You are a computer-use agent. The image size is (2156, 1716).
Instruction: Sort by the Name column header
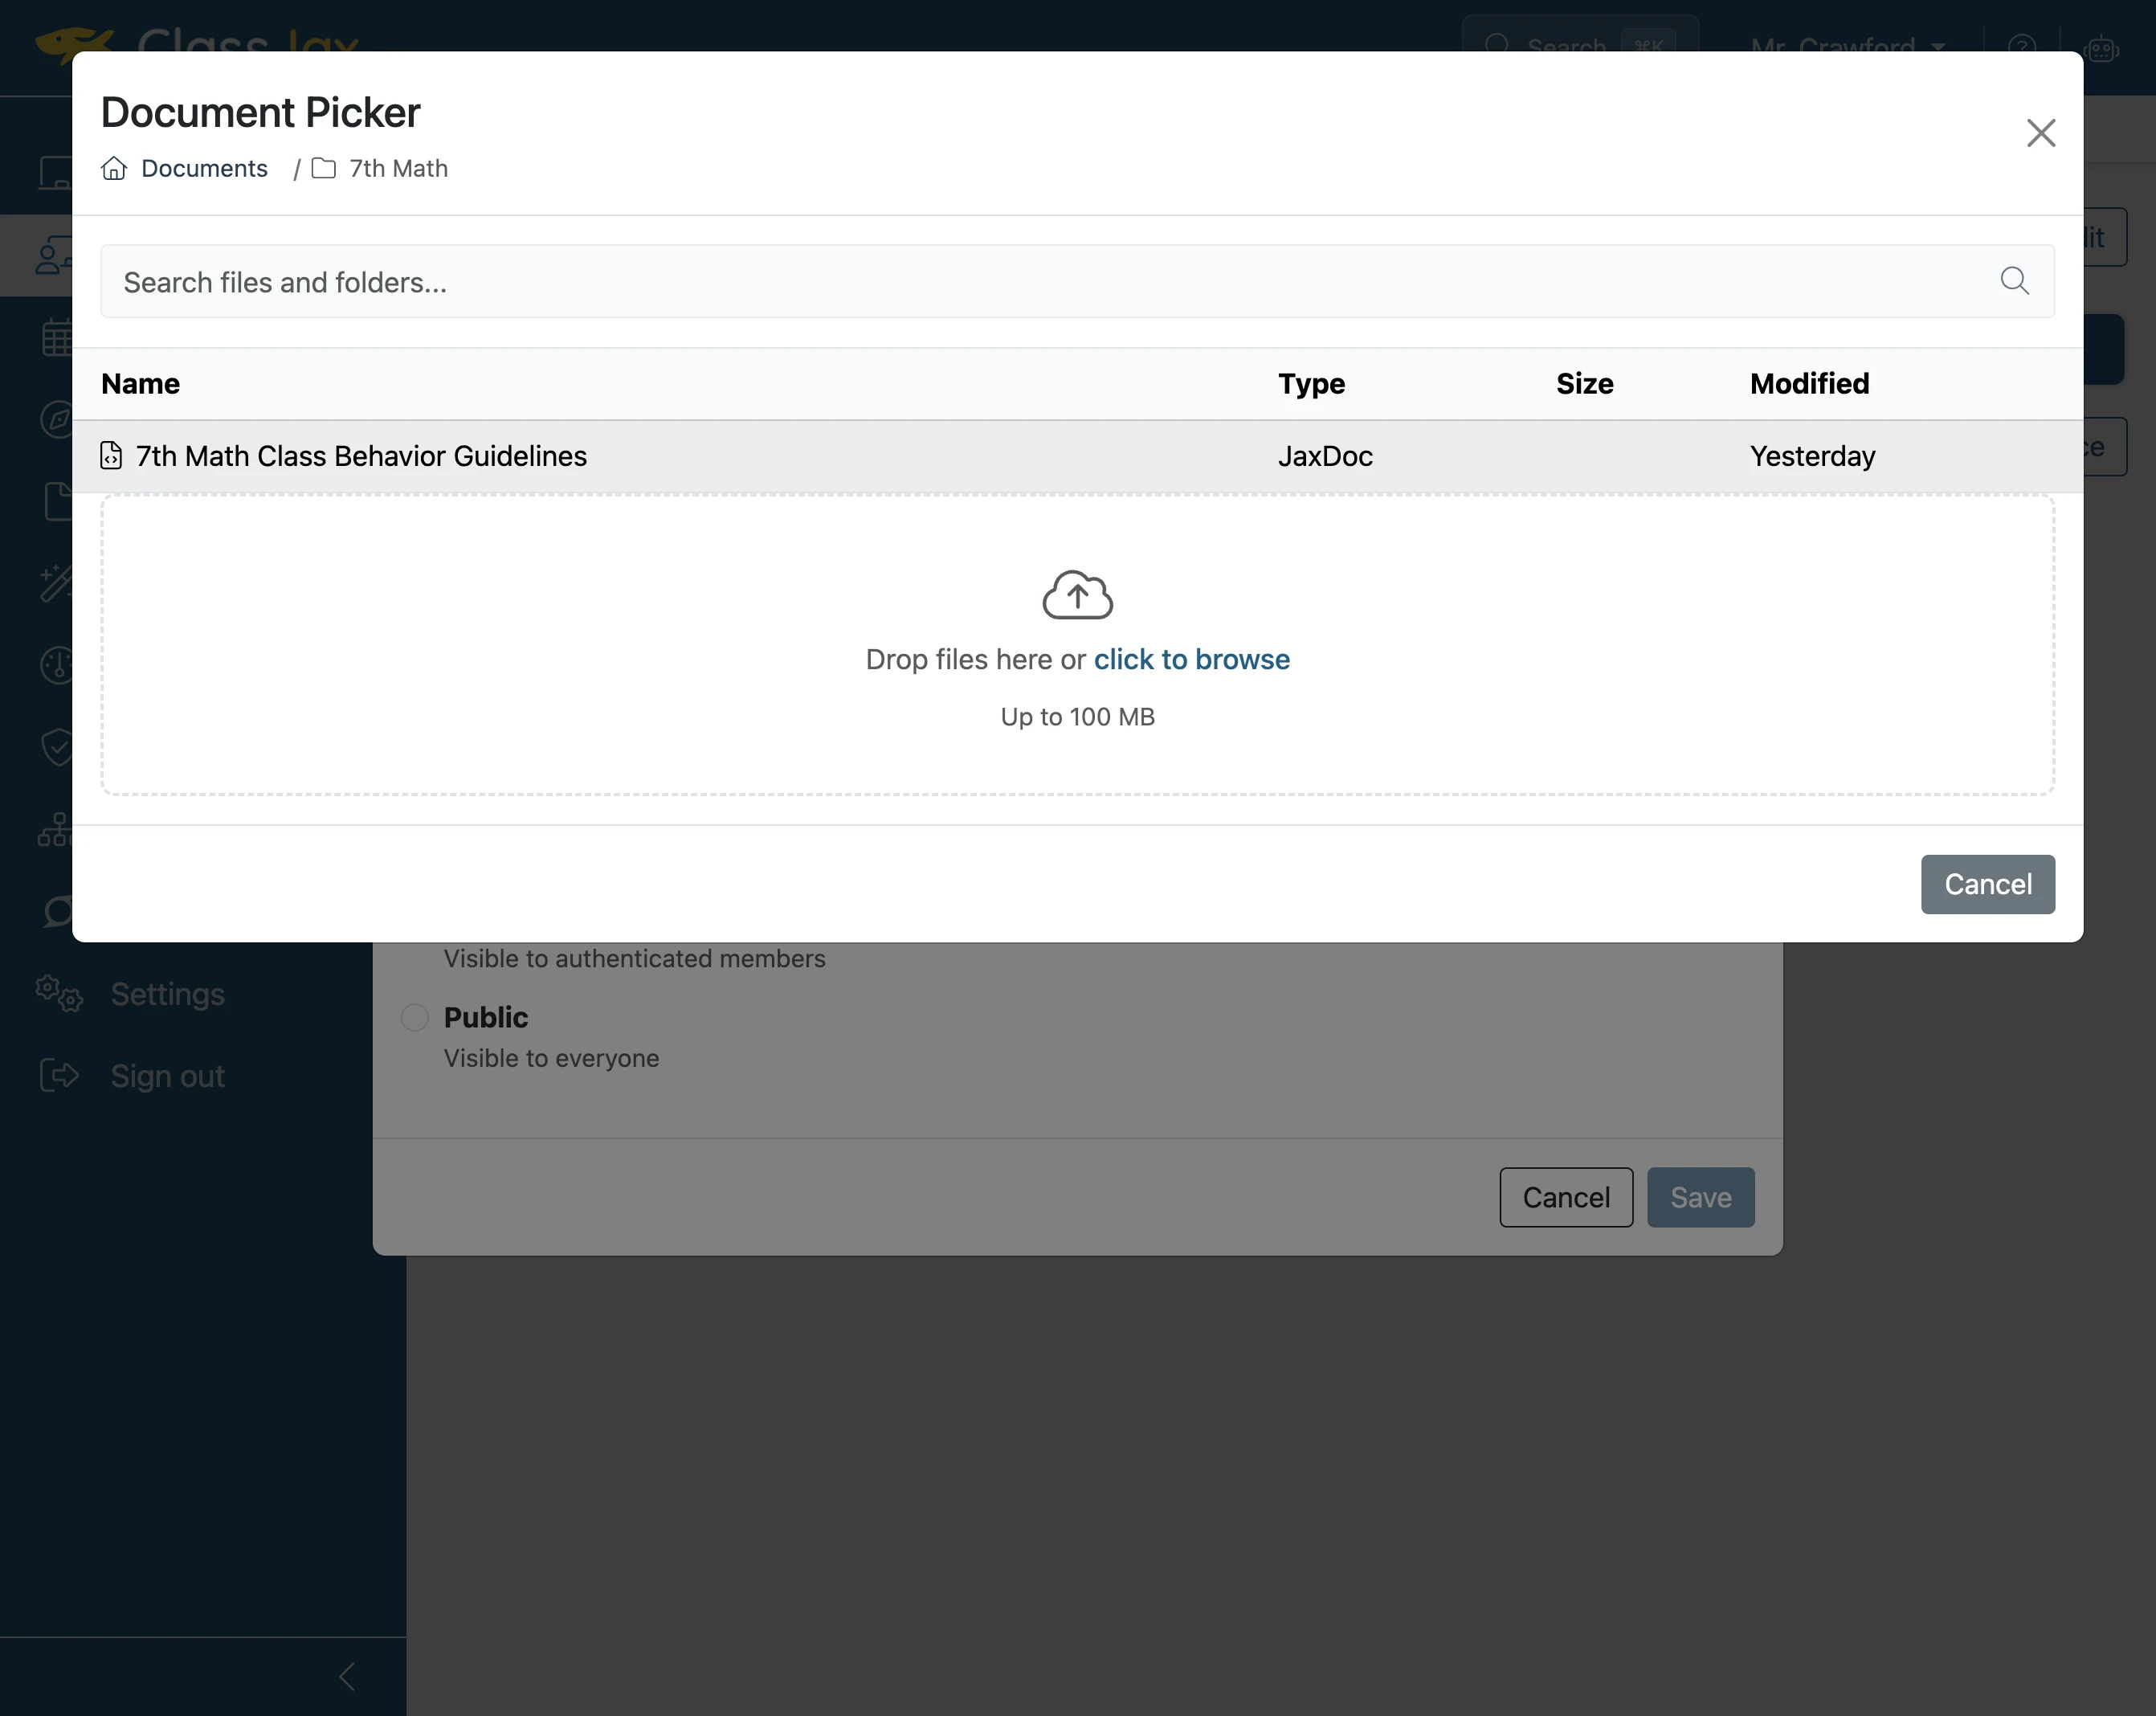pyautogui.click(x=141, y=384)
